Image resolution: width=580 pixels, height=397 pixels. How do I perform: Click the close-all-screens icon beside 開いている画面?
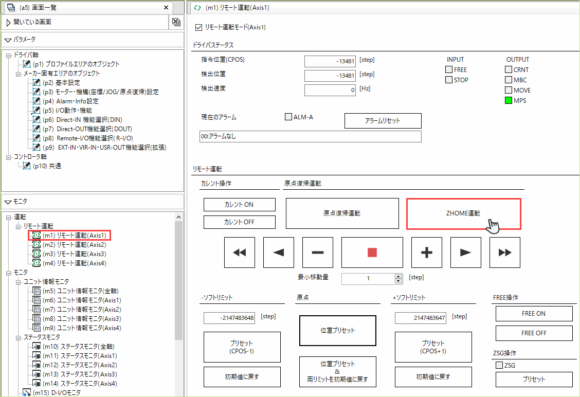pos(175,23)
